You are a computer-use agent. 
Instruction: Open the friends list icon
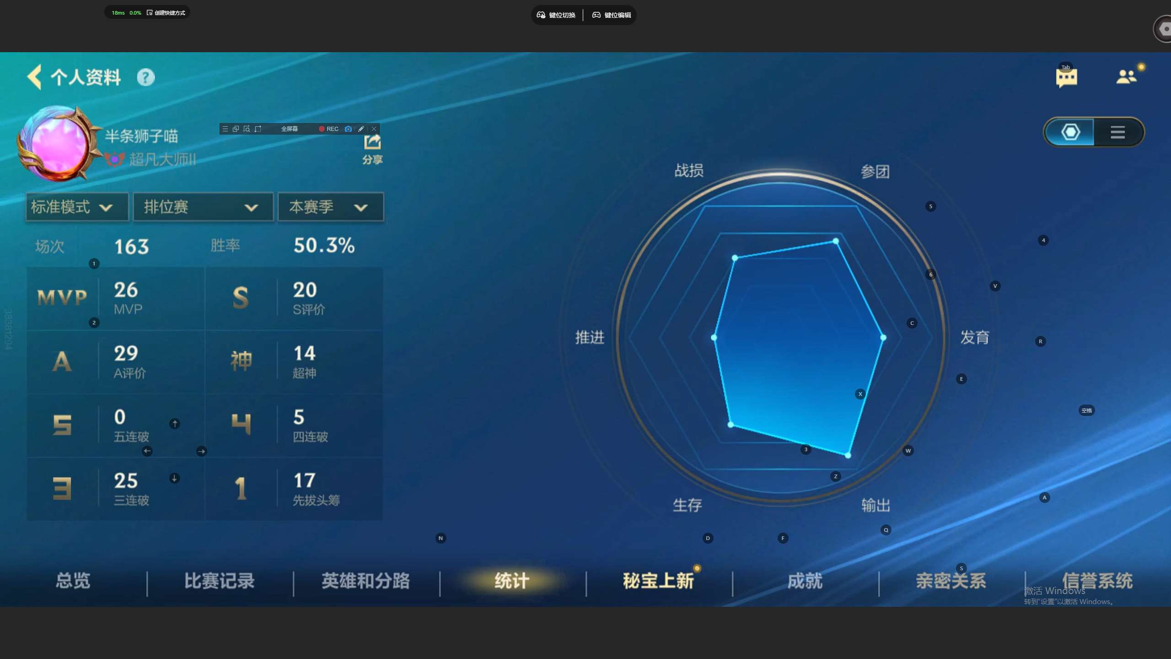click(x=1126, y=76)
